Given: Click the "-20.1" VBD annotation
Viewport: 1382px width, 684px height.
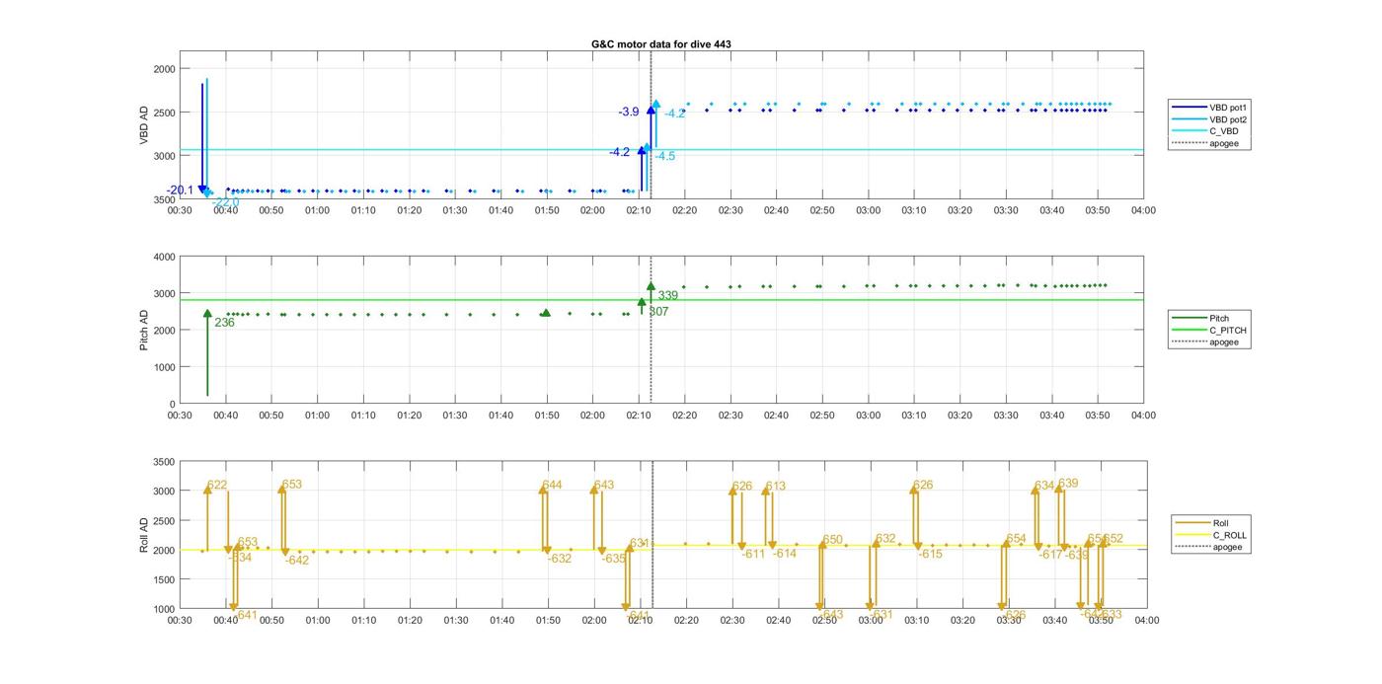Looking at the screenshot, I should (180, 190).
